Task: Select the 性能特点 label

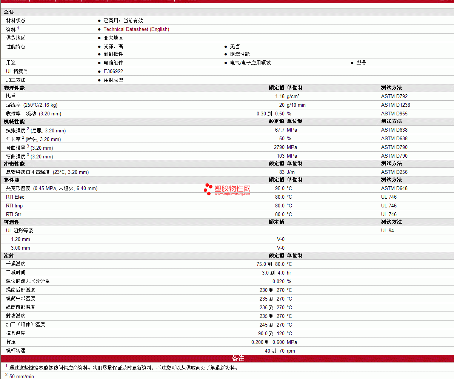Action: tap(16, 47)
